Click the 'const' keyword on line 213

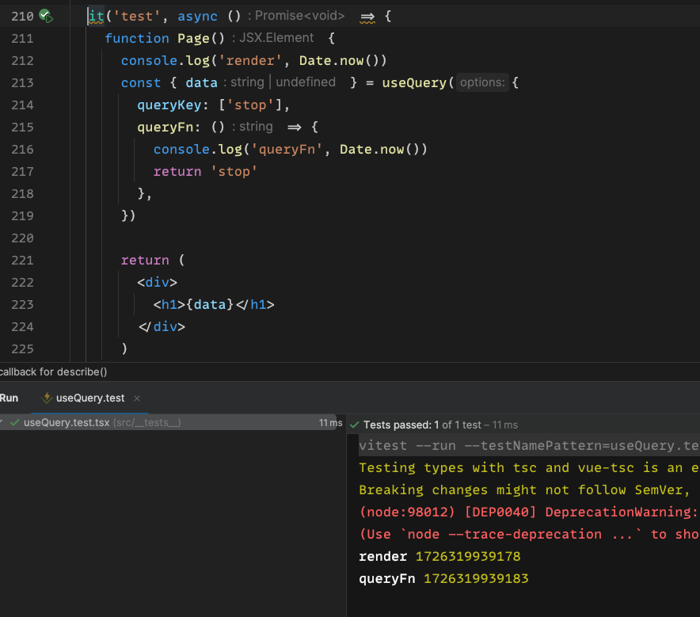pos(141,82)
